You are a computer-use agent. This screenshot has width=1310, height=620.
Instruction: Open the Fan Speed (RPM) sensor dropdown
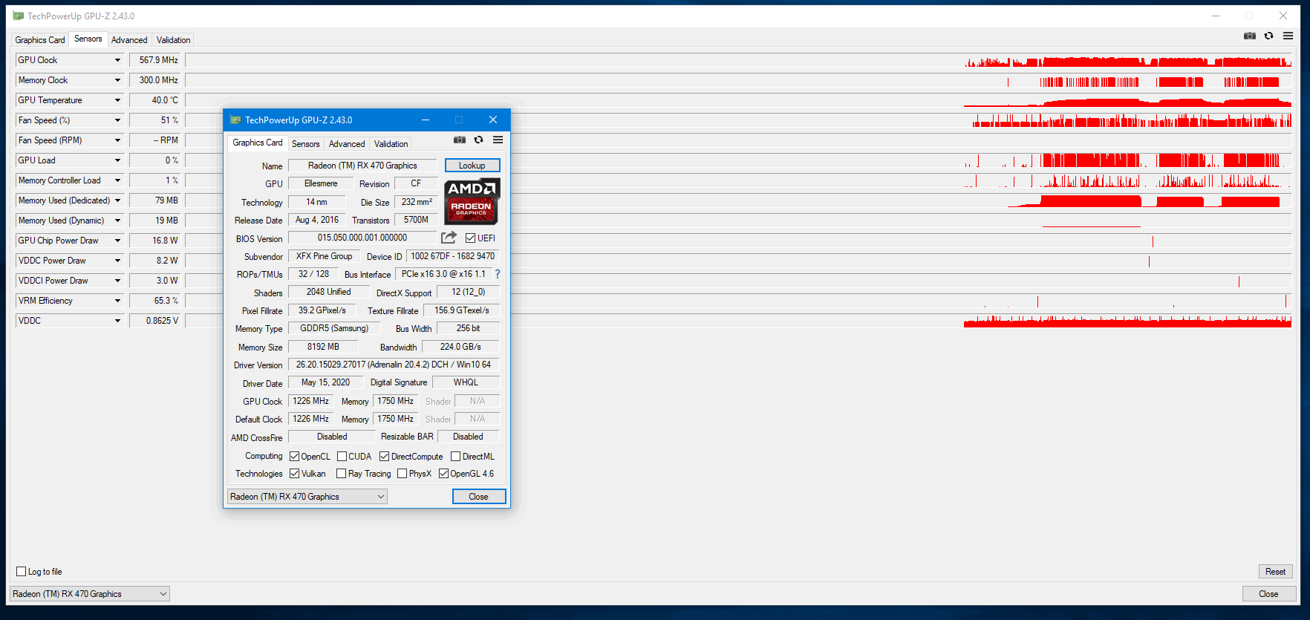click(x=117, y=140)
